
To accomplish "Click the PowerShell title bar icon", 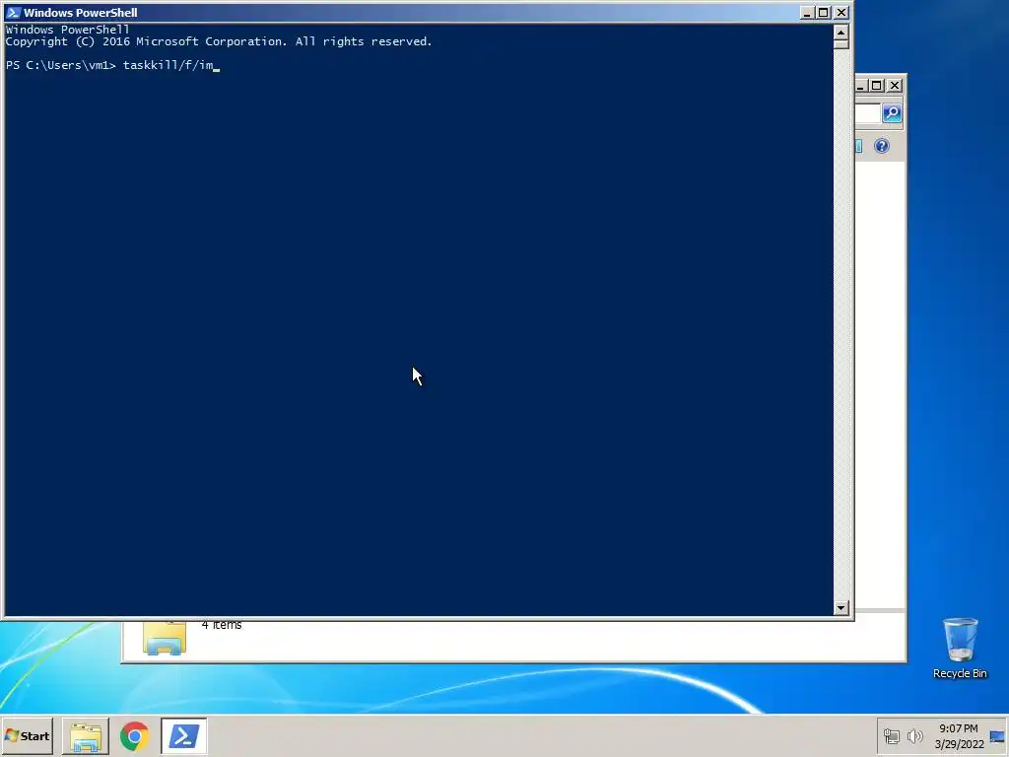I will pos(13,12).
